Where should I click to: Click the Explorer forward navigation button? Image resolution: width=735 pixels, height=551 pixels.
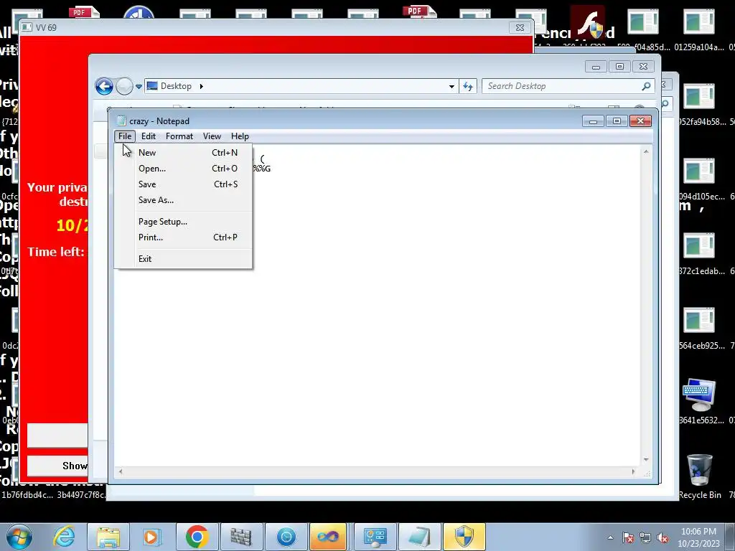point(124,86)
